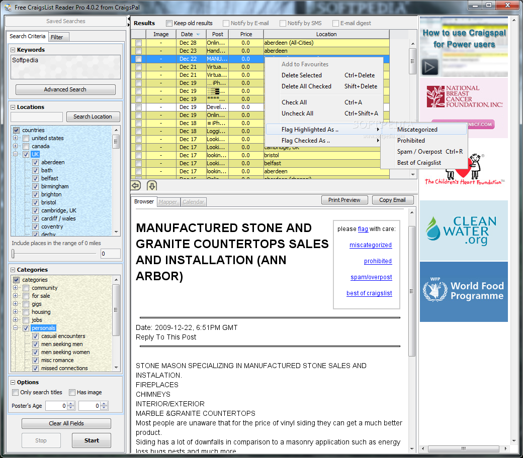
Task: Open Flag Checked As submenu
Action: 323,141
